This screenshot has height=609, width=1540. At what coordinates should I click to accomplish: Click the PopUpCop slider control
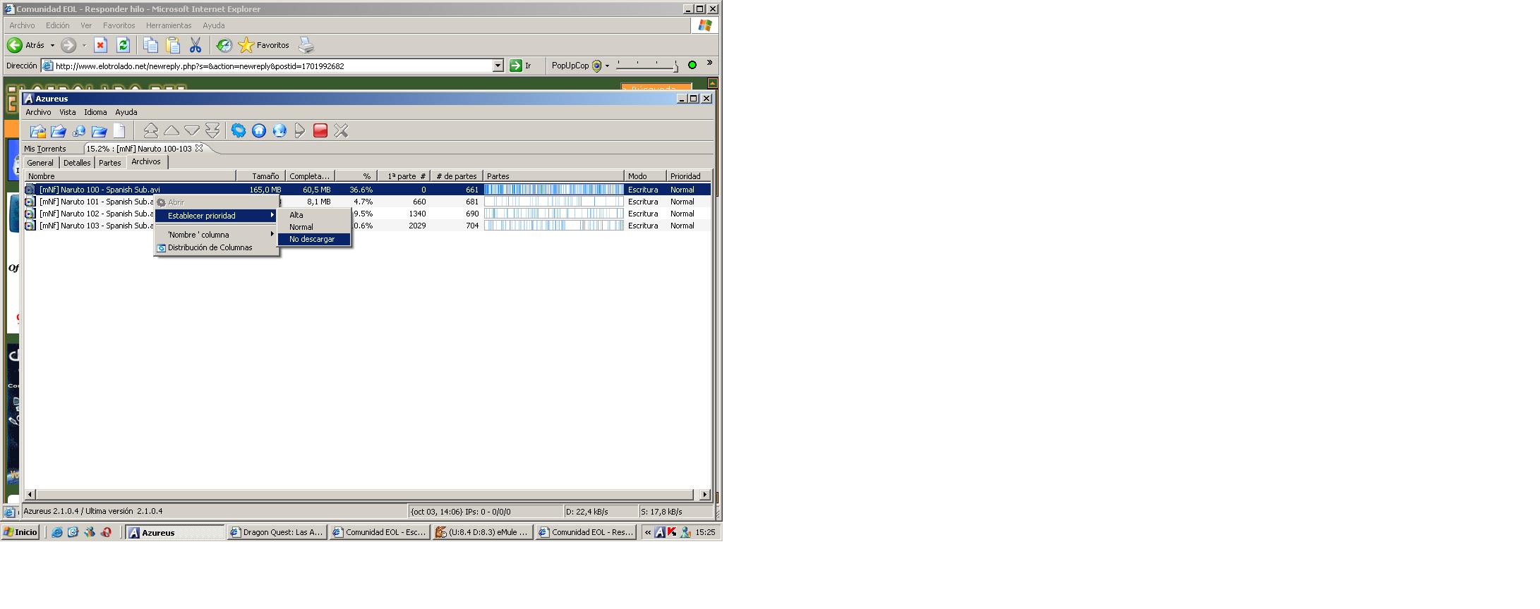pyautogui.click(x=647, y=66)
